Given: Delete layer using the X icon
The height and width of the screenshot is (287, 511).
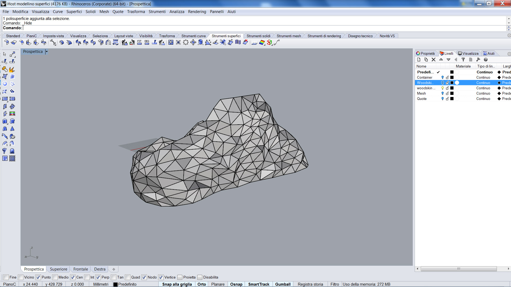Looking at the screenshot, I should [434, 60].
